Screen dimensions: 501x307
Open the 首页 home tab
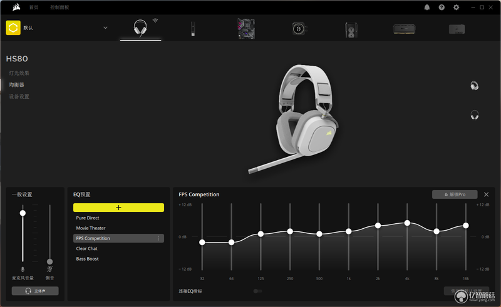[x=34, y=8]
